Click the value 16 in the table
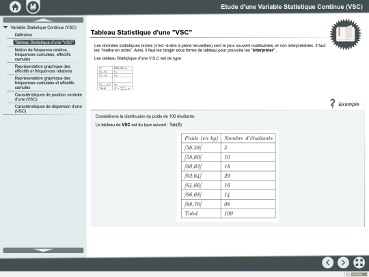 point(227,185)
